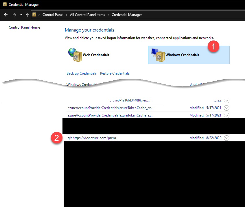Expand the first azureAccountProviderCredentials entry
Screen dimensions: 245x207
(226, 108)
